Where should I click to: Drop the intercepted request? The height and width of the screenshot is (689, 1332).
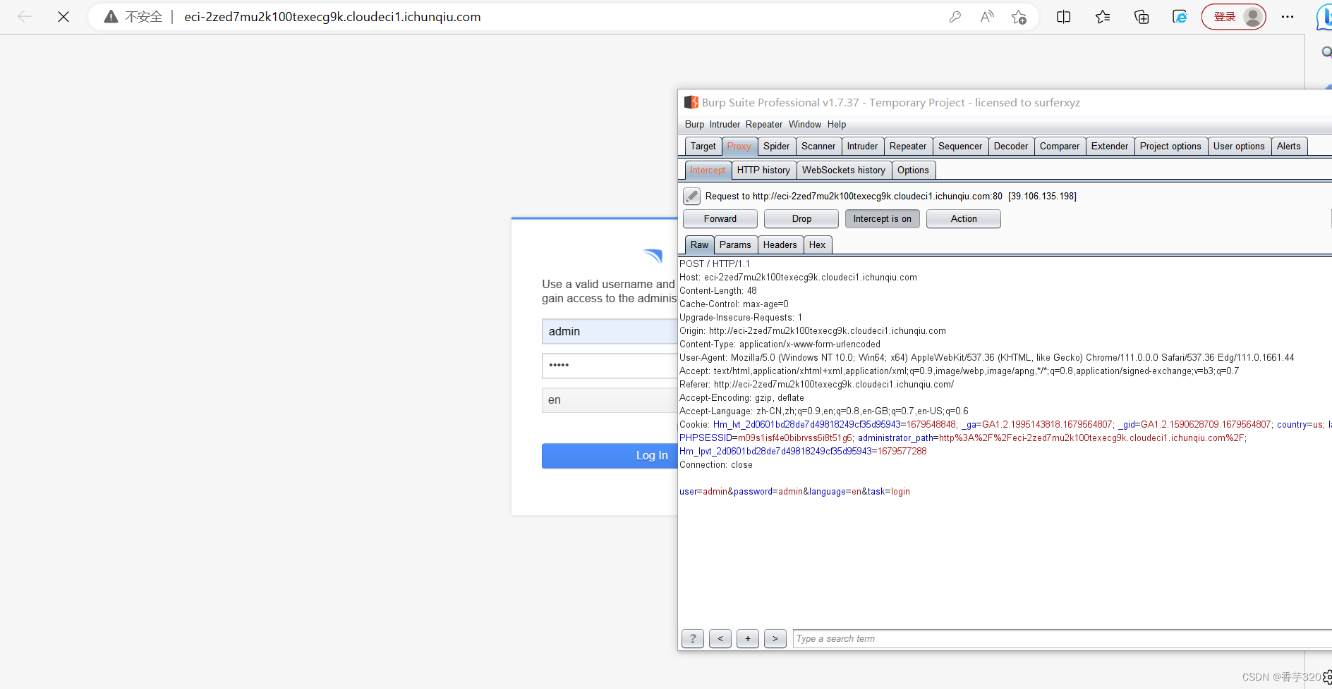point(801,219)
